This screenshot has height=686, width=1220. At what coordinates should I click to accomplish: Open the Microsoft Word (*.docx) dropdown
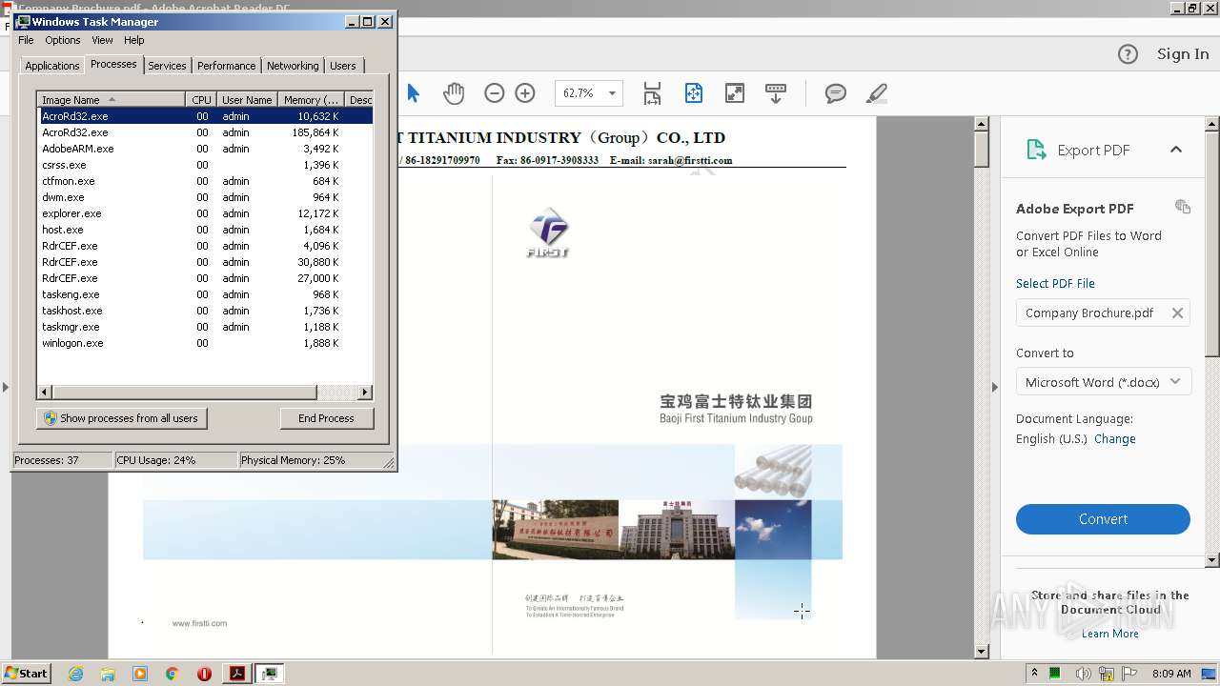tap(1103, 382)
